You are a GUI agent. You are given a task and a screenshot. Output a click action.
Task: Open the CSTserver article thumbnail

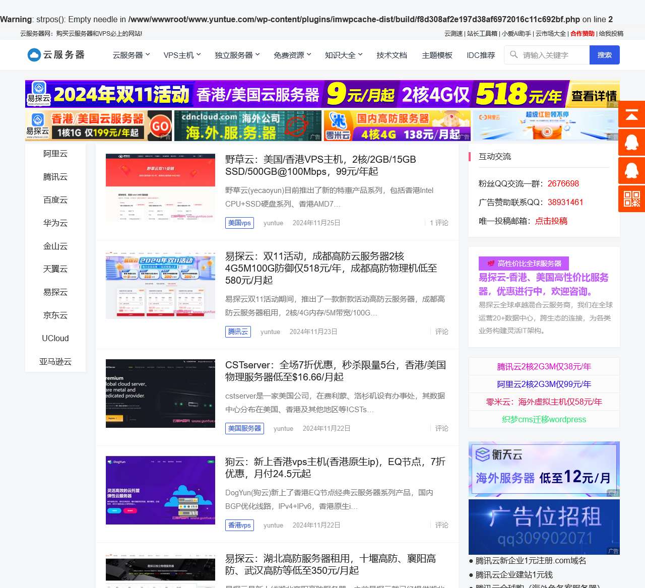tap(160, 394)
